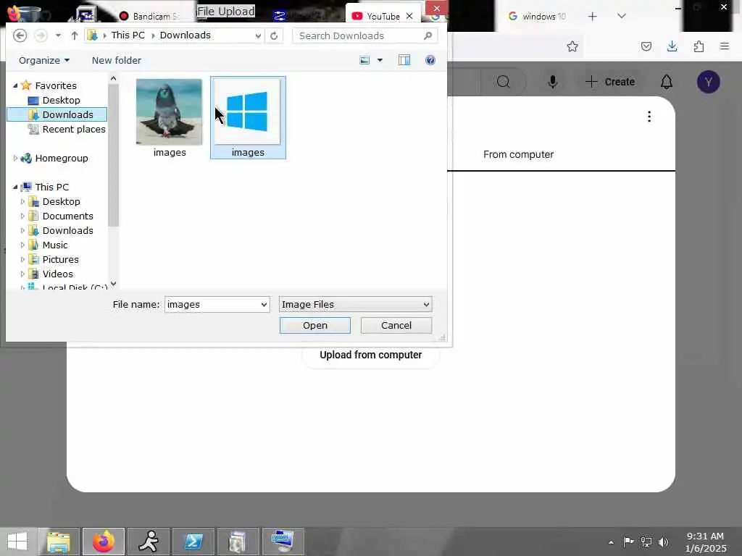Screen dimensions: 742x556
Task: Open Recent places in Favorites
Action: (67, 129)
